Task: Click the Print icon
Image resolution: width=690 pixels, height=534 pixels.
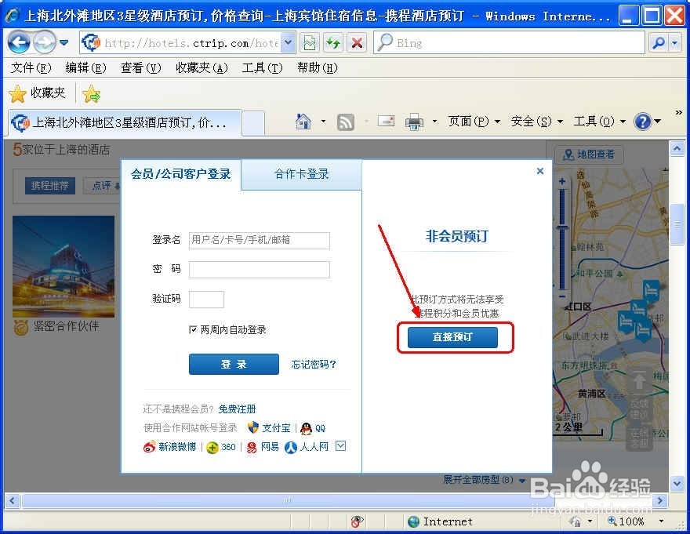Action: tap(414, 122)
